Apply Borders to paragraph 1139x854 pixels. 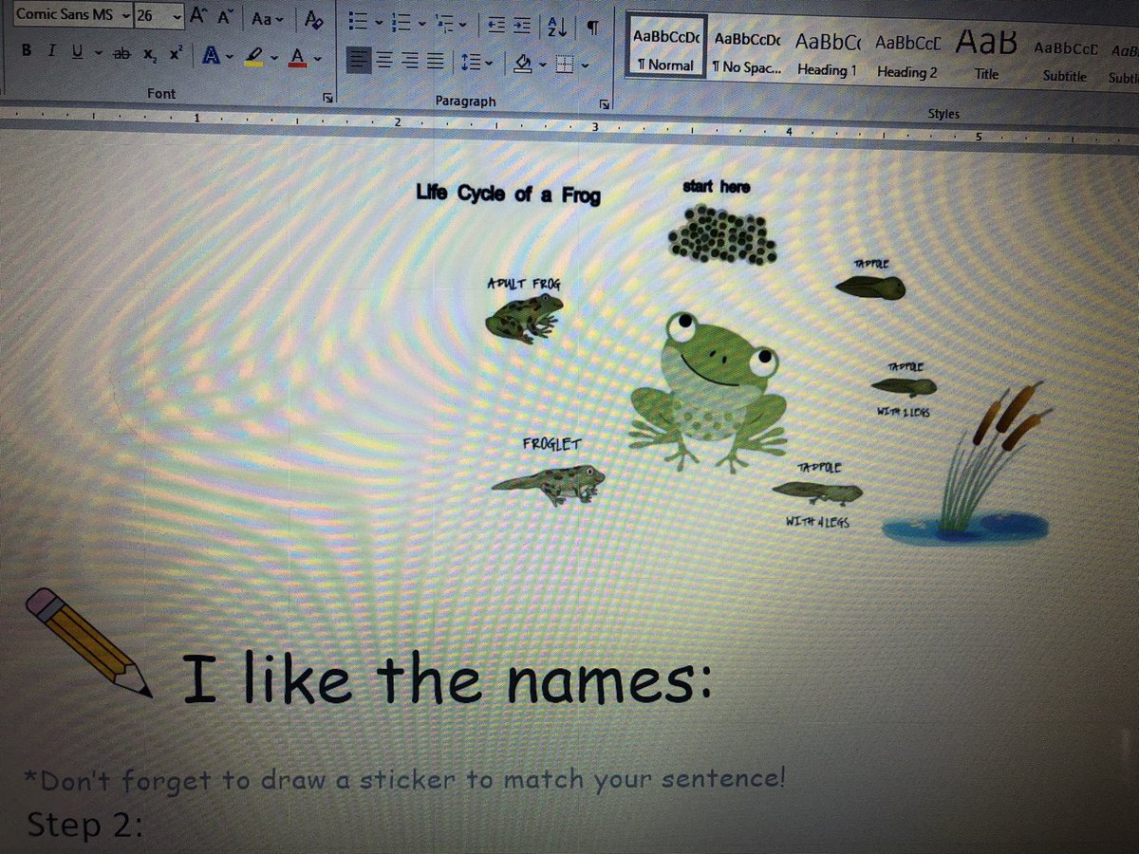coord(566,65)
